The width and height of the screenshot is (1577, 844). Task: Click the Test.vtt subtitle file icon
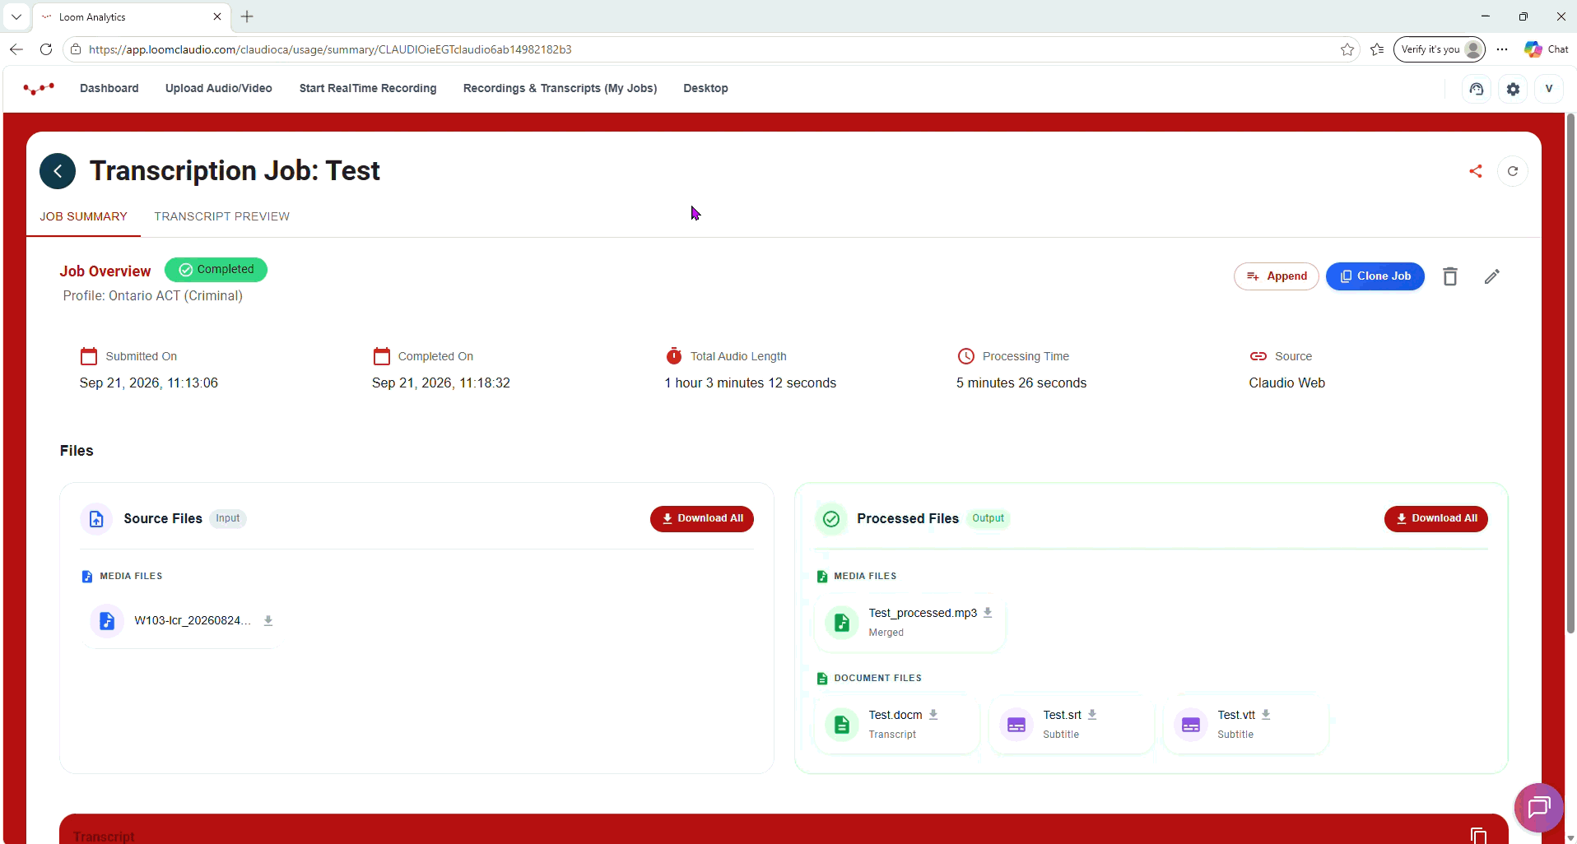1191,725
